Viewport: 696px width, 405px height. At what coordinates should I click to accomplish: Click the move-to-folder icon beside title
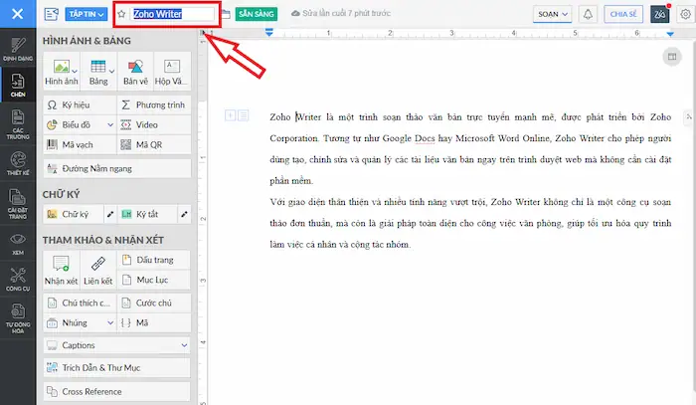pos(227,15)
